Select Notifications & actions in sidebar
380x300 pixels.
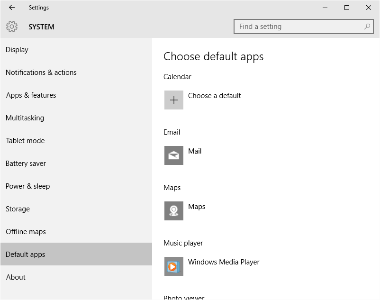41,73
